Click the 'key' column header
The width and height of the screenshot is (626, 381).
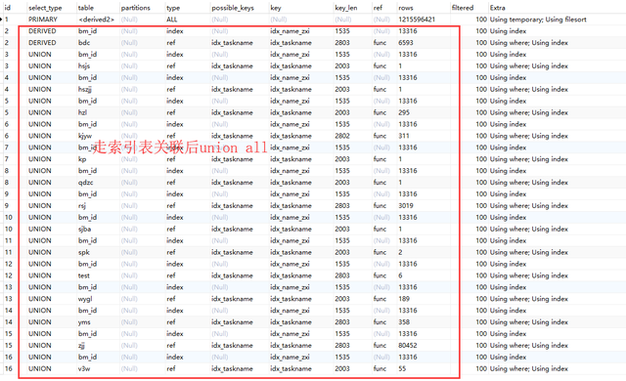[x=276, y=8]
